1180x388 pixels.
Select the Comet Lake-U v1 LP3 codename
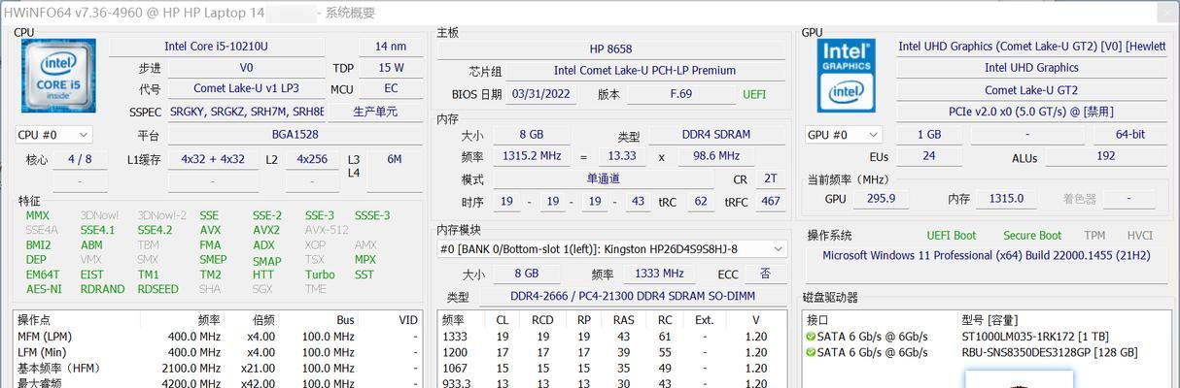pos(246,88)
